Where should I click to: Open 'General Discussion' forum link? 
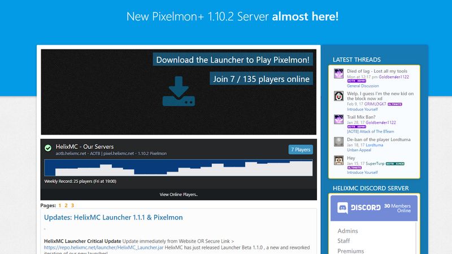(363, 86)
